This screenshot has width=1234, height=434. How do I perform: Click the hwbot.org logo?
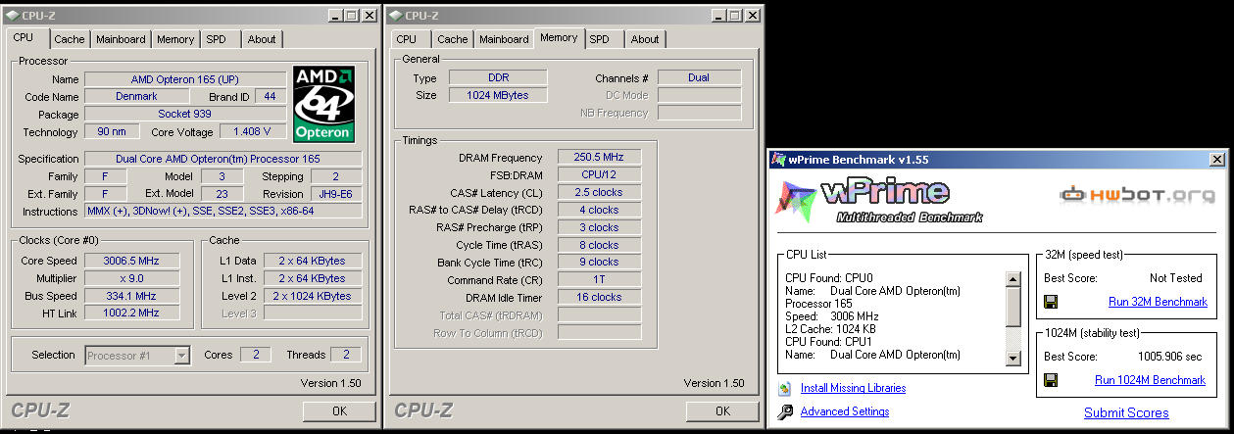coord(1135,194)
